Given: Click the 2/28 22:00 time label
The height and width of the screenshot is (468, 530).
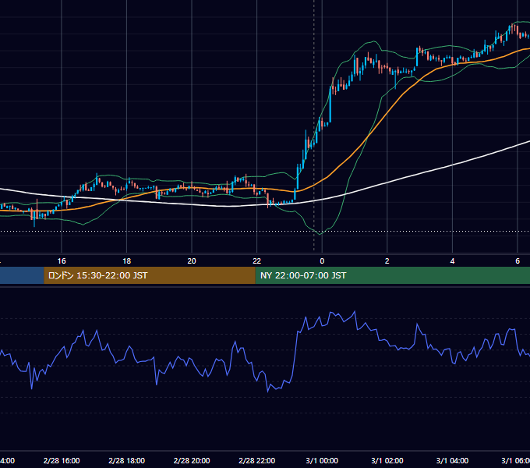Looking at the screenshot, I should pyautogui.click(x=257, y=460).
